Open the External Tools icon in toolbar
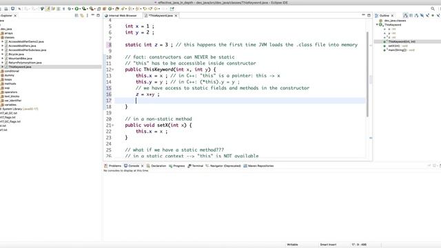 pyautogui.click(x=92, y=9)
